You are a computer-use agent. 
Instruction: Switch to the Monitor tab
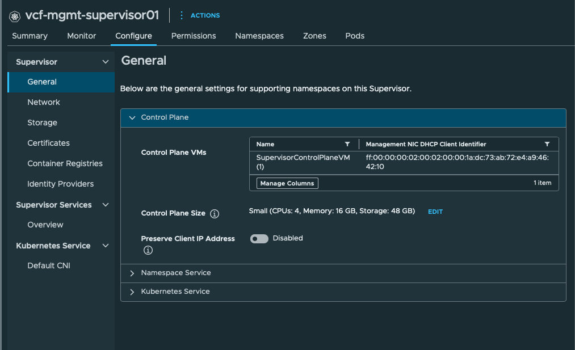tap(81, 36)
